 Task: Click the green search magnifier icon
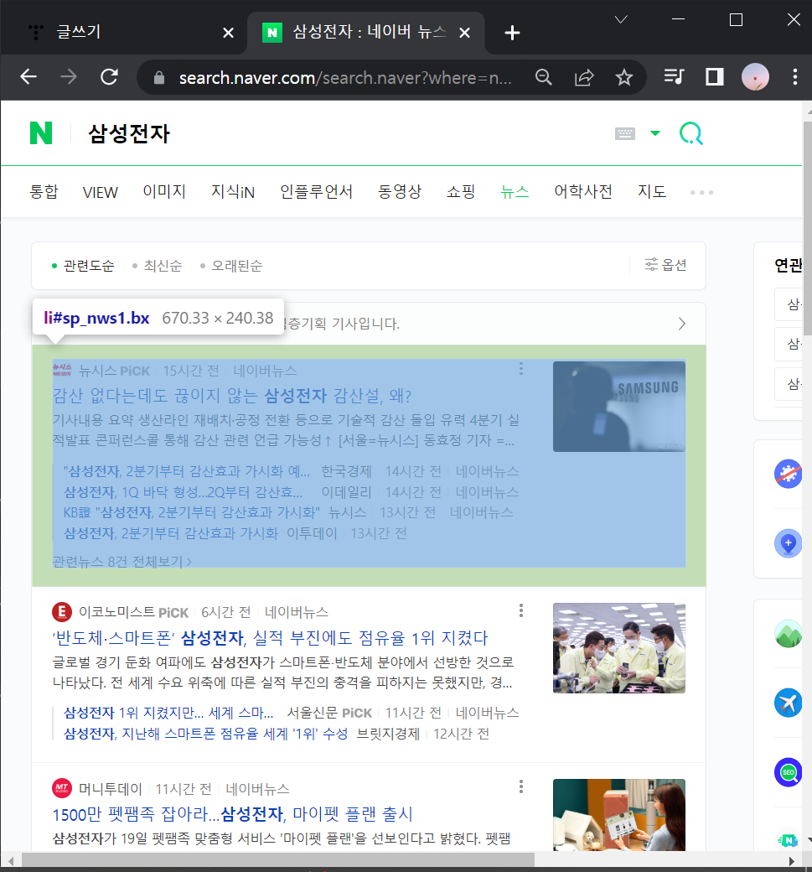click(690, 133)
